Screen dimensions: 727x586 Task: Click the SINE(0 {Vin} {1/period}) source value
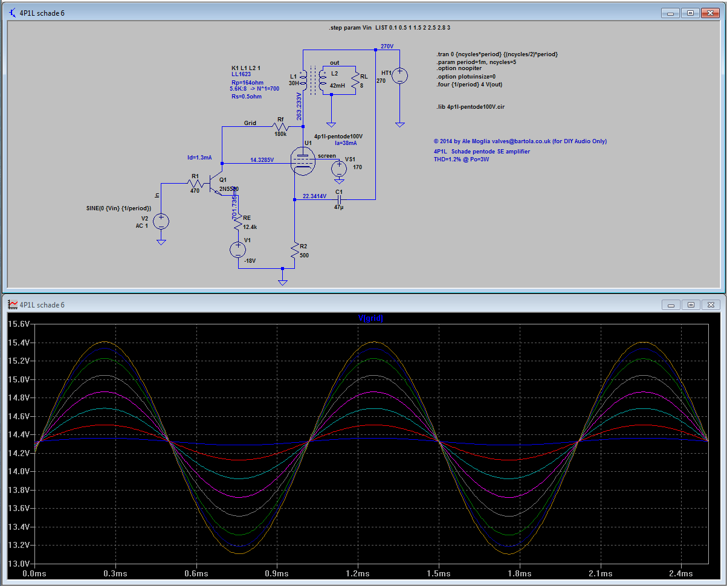click(x=118, y=208)
